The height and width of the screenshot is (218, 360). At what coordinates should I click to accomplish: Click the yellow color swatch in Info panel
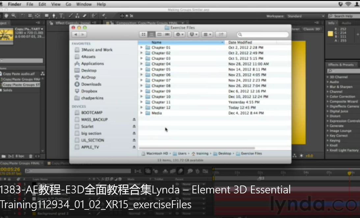[330, 33]
